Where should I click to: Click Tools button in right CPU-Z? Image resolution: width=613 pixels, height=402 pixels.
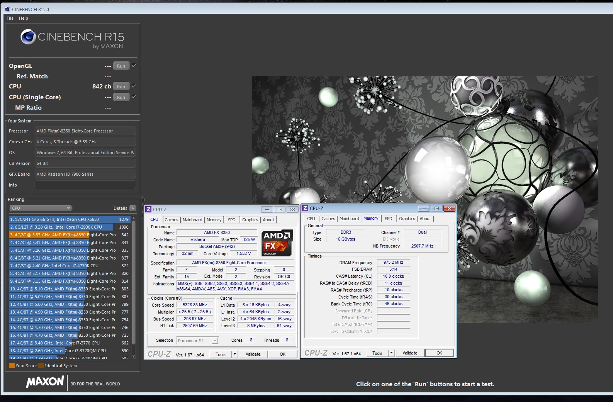377,353
